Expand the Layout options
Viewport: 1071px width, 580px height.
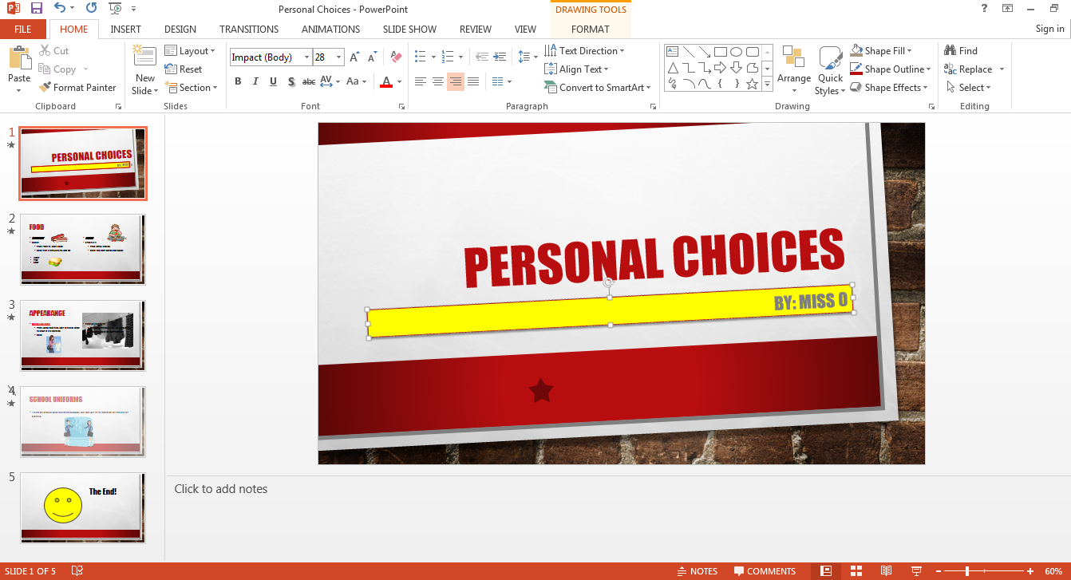point(190,51)
